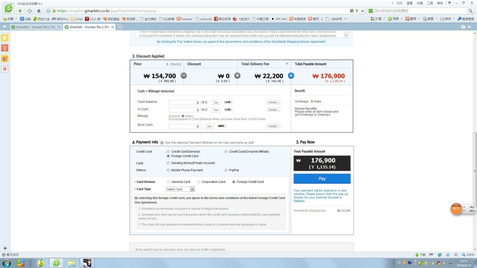Click the green lightning speed-mode icon
This screenshot has width=477, height=268.
pyautogui.click(x=357, y=11)
